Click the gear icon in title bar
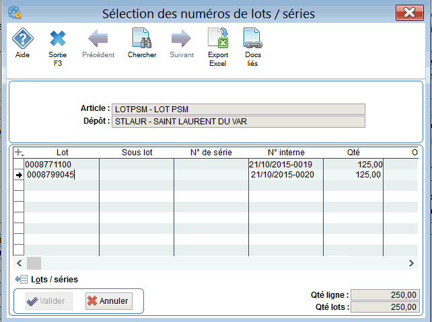Viewport: 432px width, 322px height. [x=13, y=12]
